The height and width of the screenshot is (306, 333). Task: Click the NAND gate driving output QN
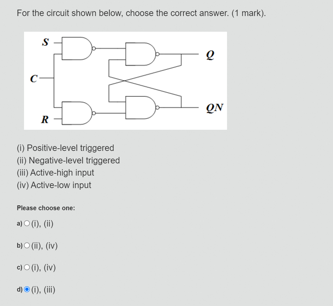[139, 107]
